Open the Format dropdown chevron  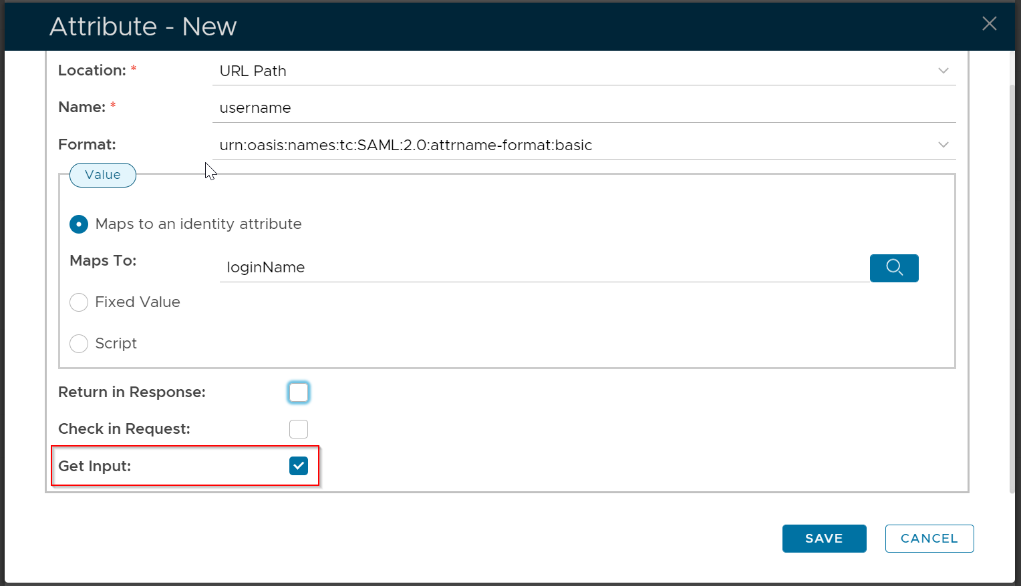tap(943, 145)
